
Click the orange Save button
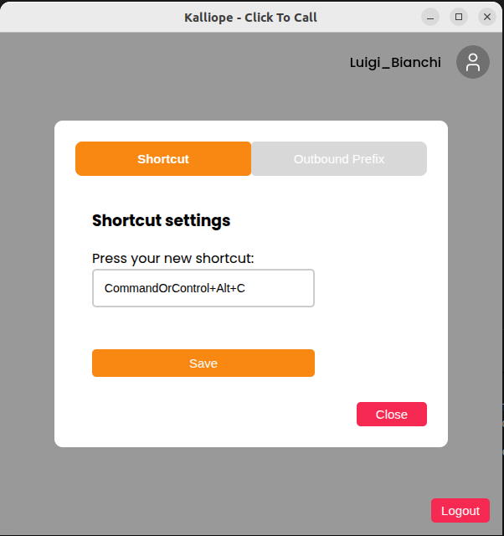[x=203, y=363]
